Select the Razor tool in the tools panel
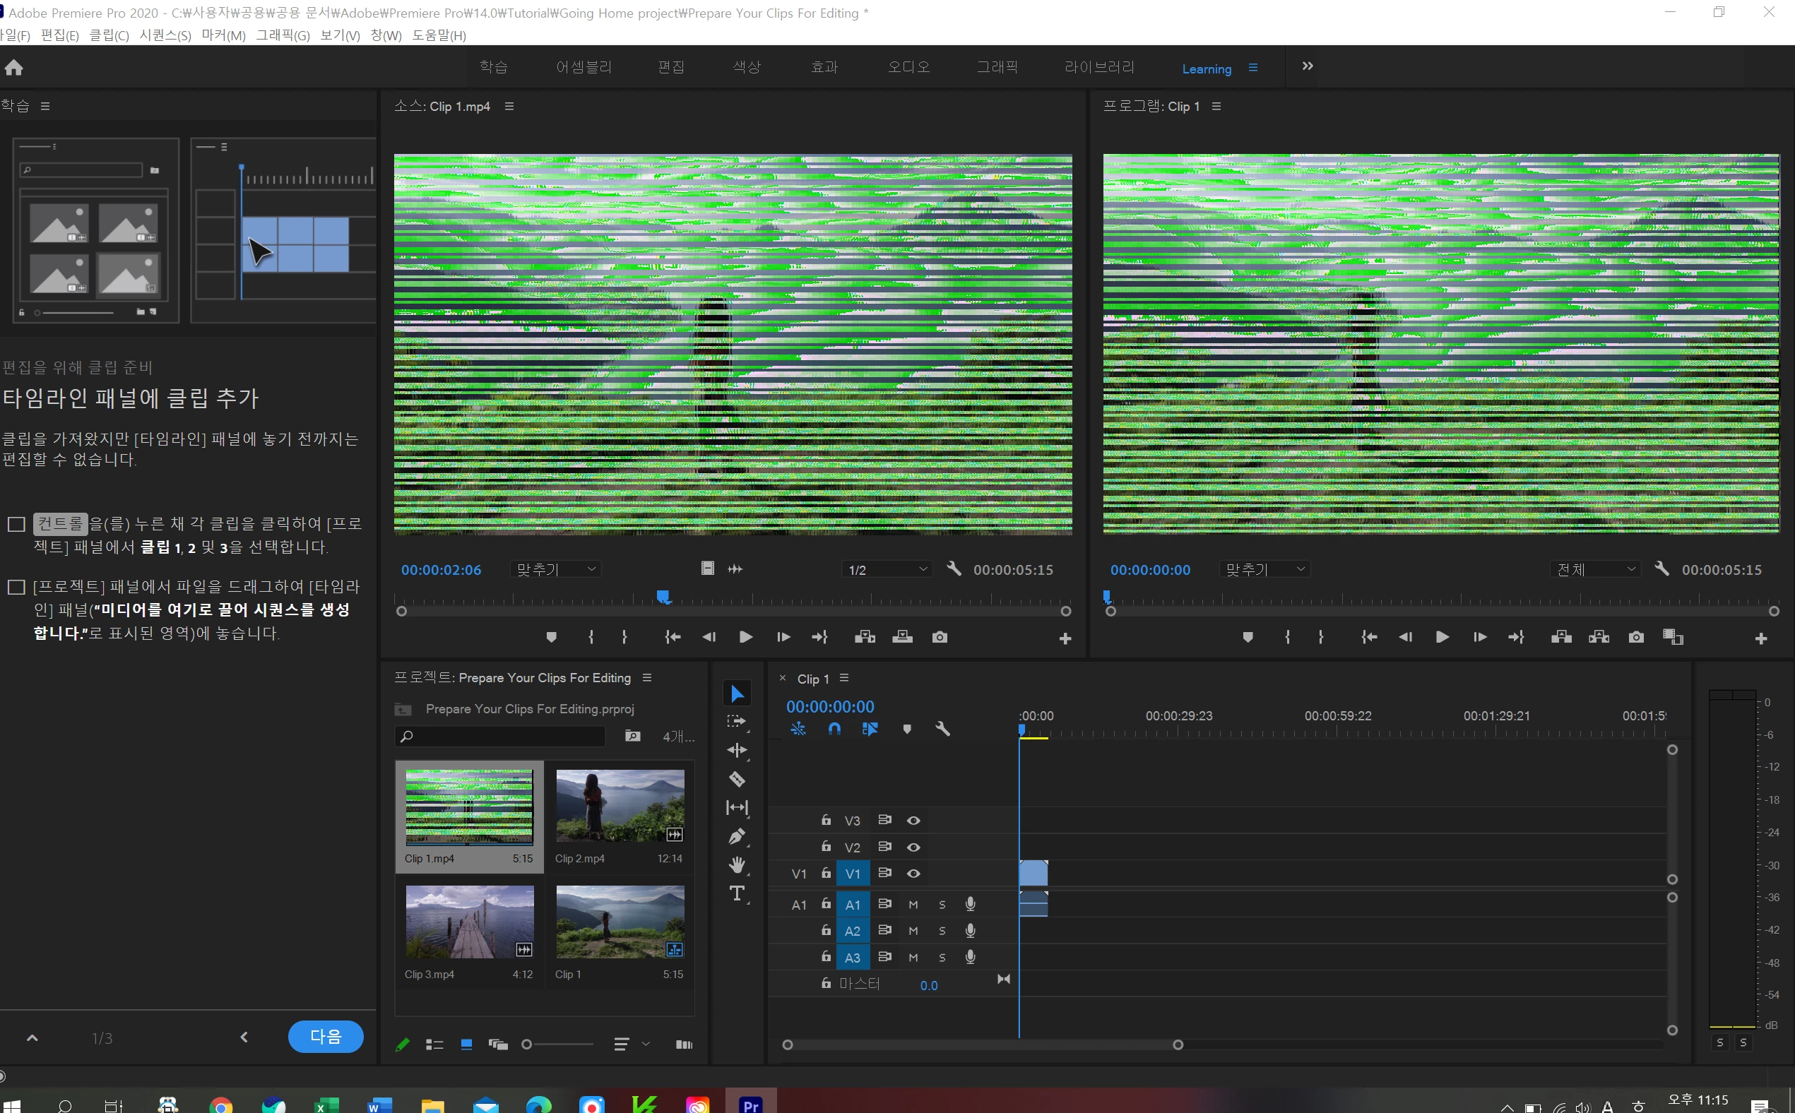Image resolution: width=1795 pixels, height=1113 pixels. (737, 779)
